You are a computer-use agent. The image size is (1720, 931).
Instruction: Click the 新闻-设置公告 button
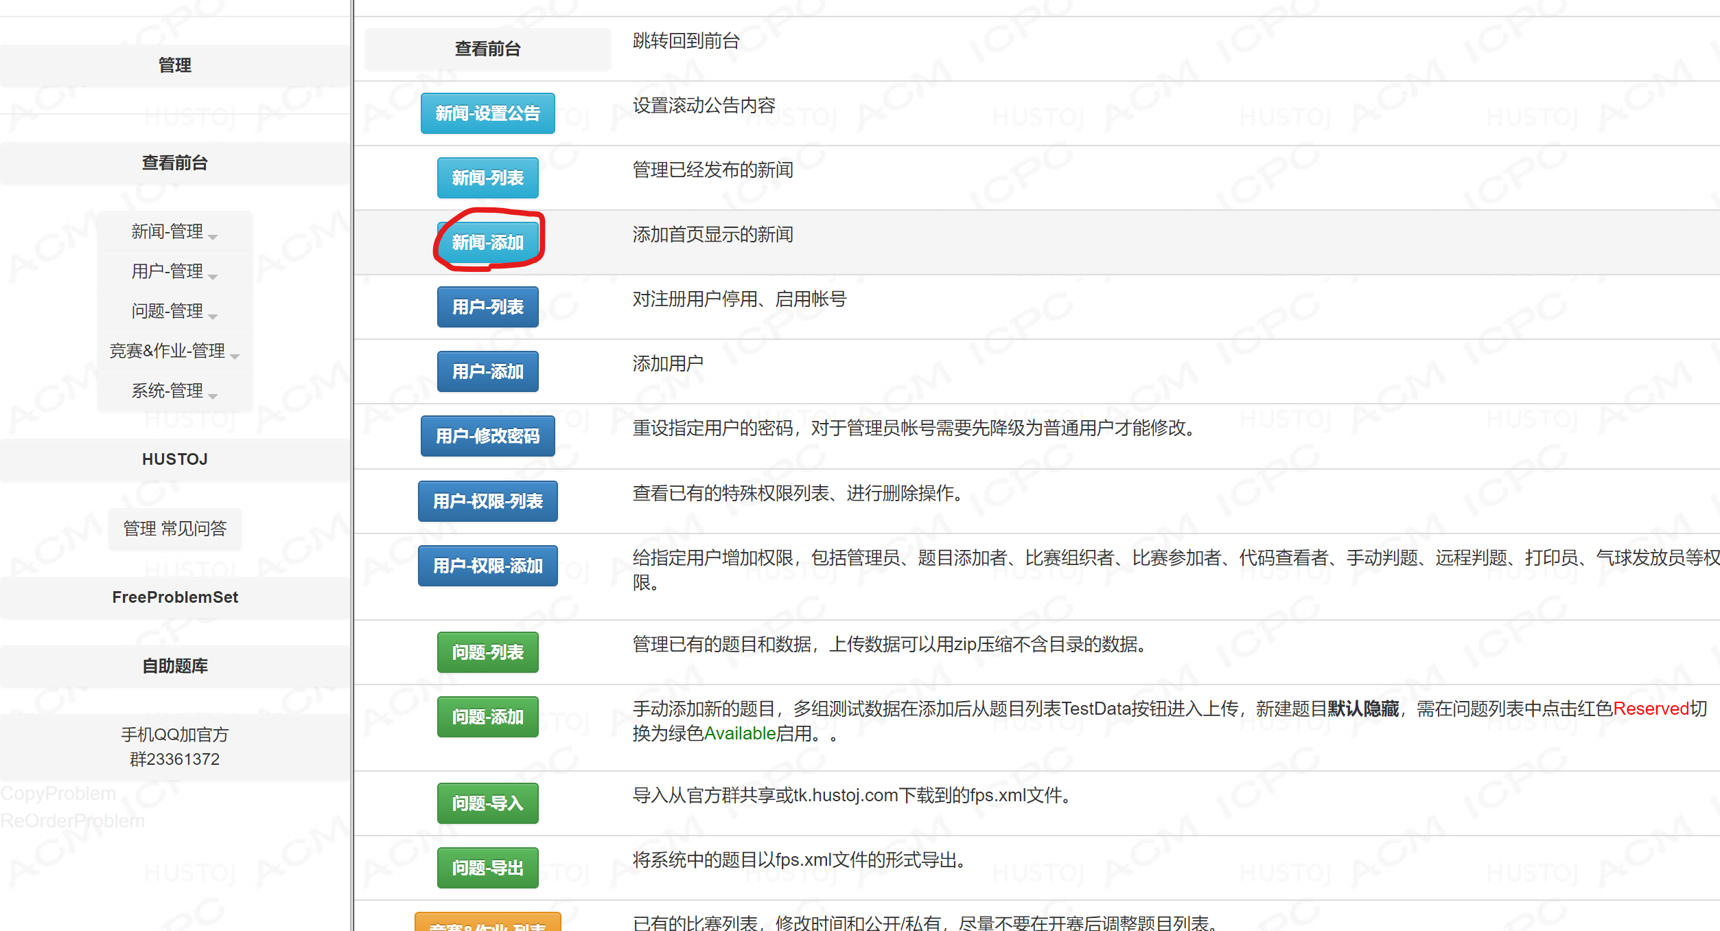[x=488, y=113]
